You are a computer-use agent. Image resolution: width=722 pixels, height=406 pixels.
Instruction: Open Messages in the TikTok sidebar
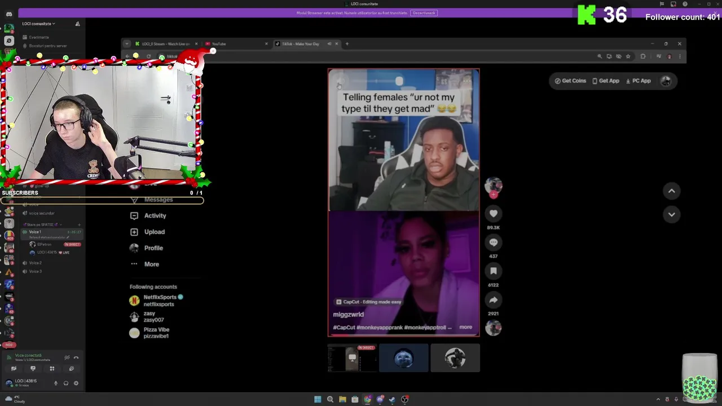coord(152,200)
